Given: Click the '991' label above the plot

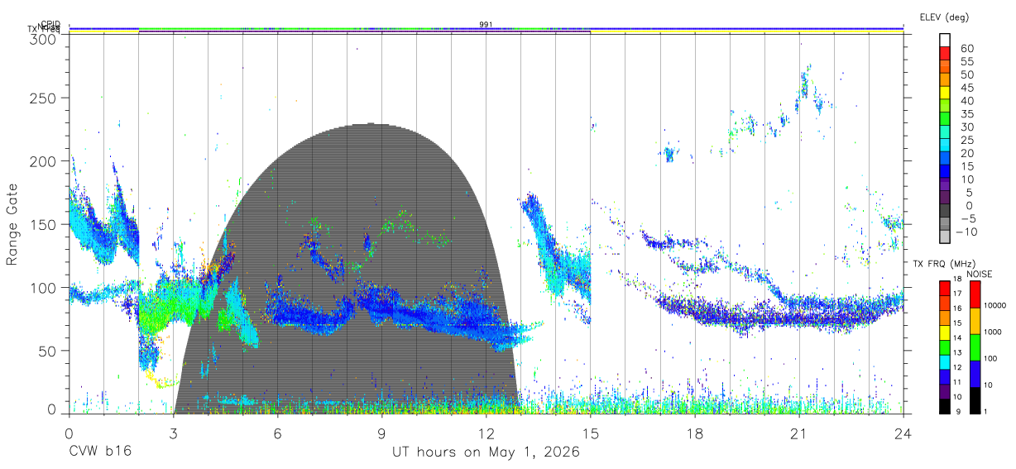Looking at the screenshot, I should click(x=486, y=25).
